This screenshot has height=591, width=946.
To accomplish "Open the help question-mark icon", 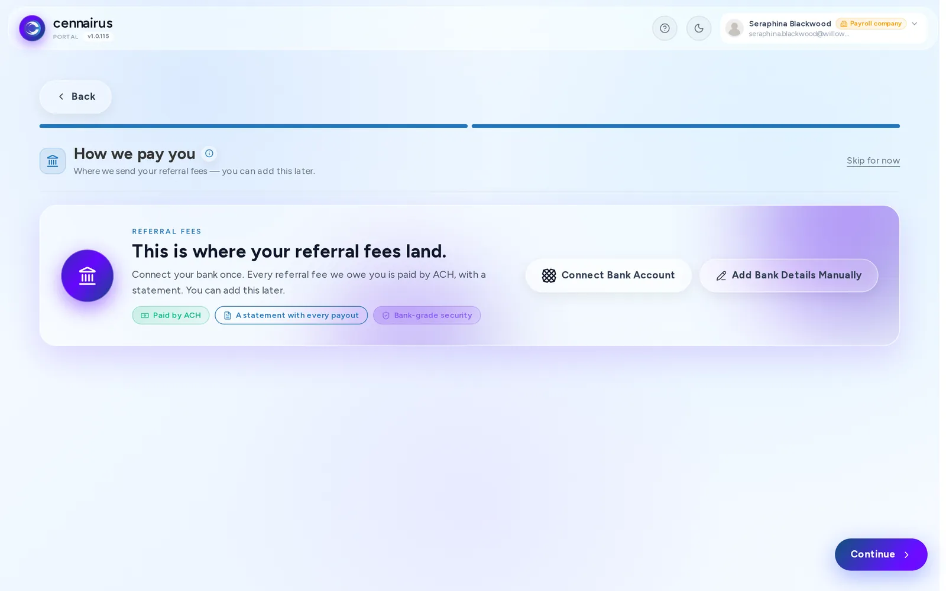I will point(665,28).
